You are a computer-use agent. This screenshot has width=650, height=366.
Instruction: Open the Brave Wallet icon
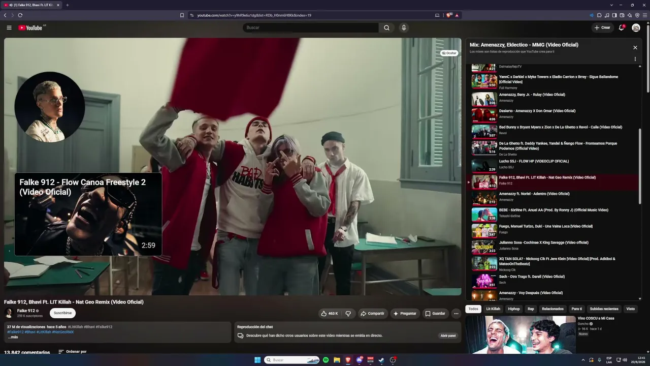[622, 15]
